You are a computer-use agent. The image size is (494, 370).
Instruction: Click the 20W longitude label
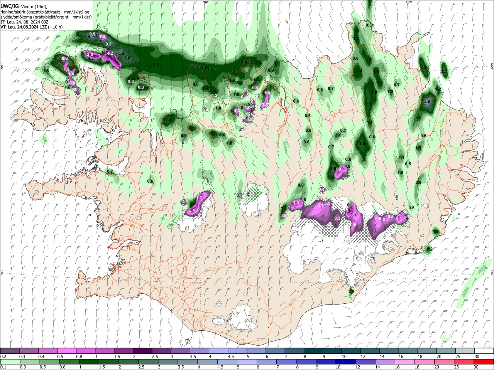point(205,2)
